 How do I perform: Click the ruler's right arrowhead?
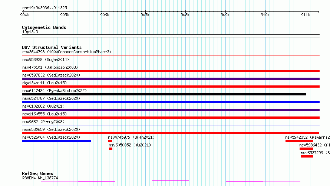(318, 11)
